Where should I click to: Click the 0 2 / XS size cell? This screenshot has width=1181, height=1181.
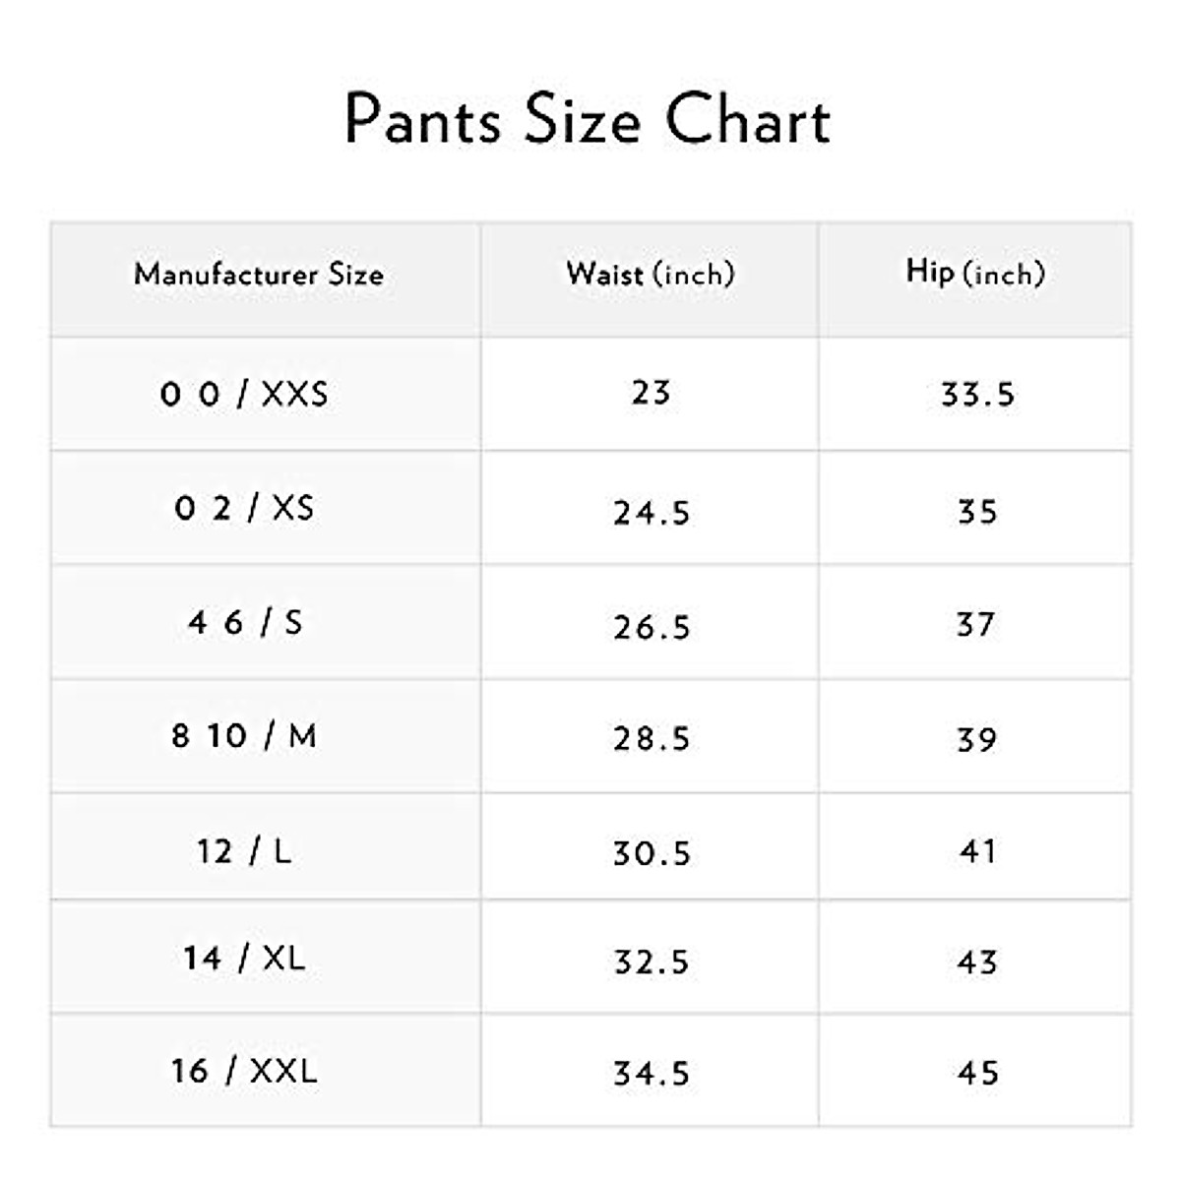pos(244,509)
